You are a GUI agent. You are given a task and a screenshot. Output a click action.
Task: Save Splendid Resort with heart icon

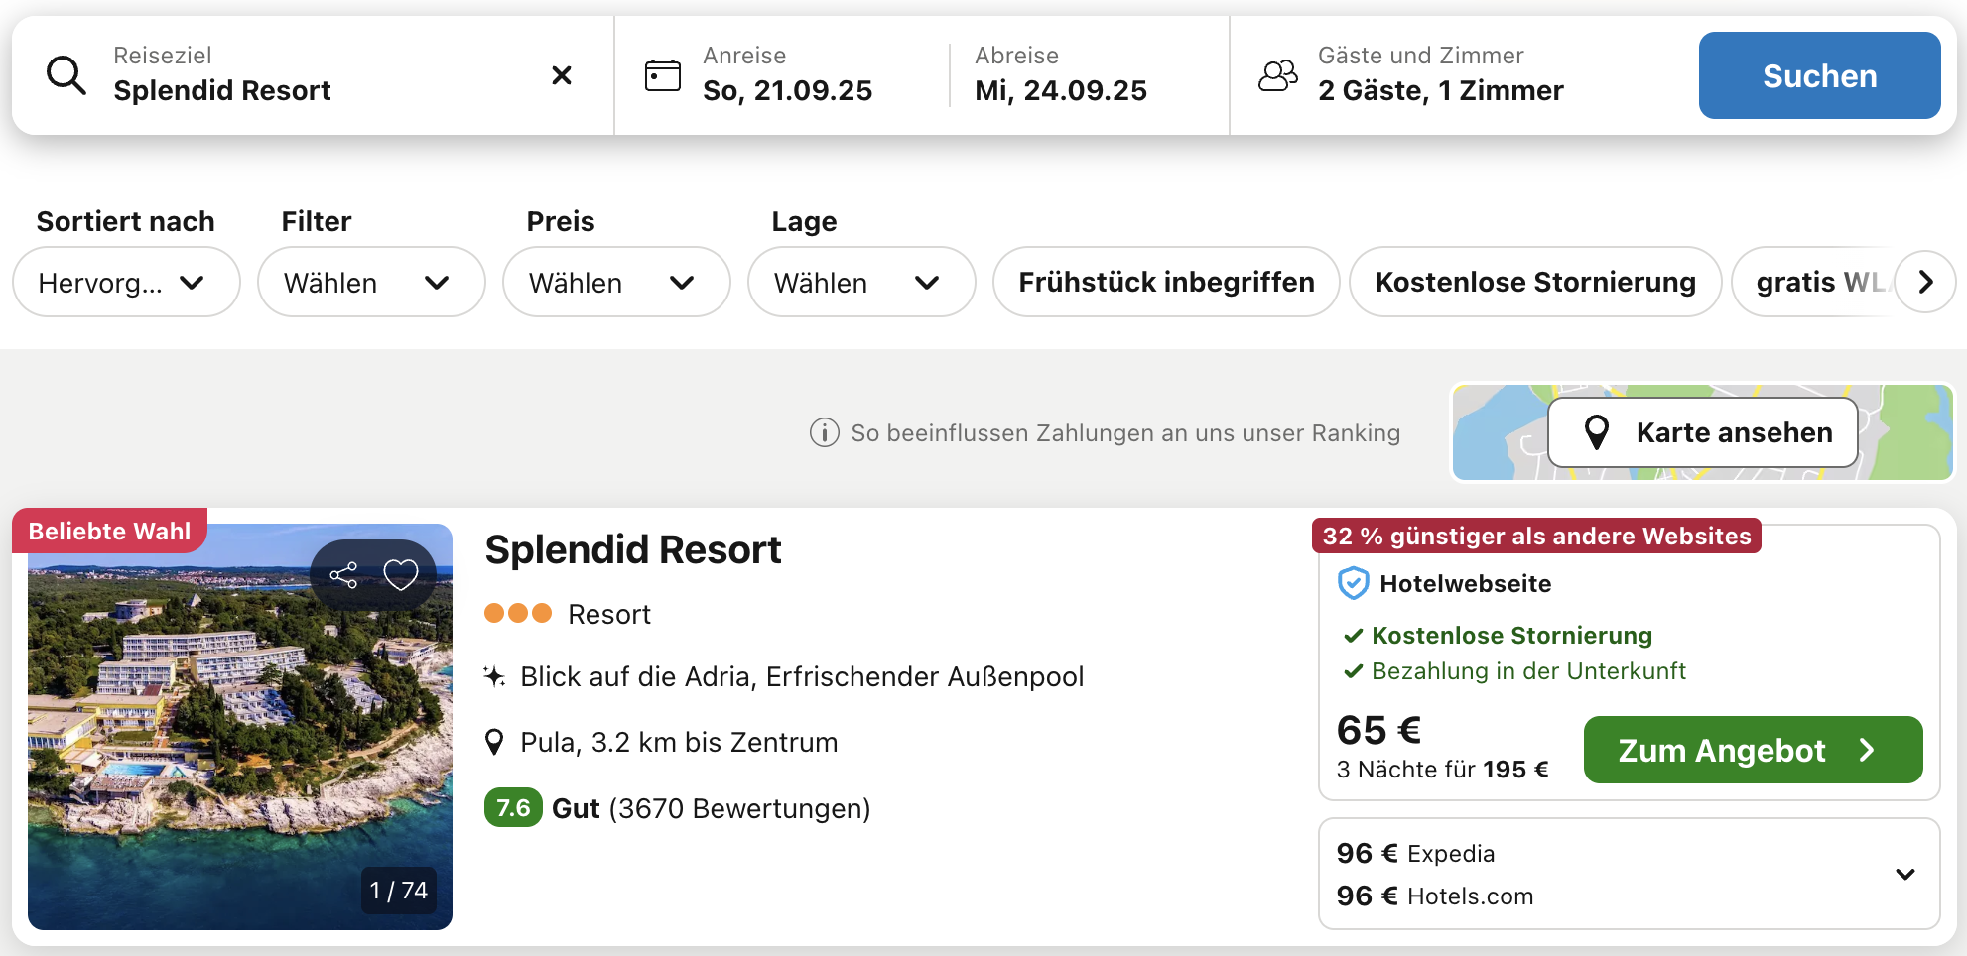point(401,575)
